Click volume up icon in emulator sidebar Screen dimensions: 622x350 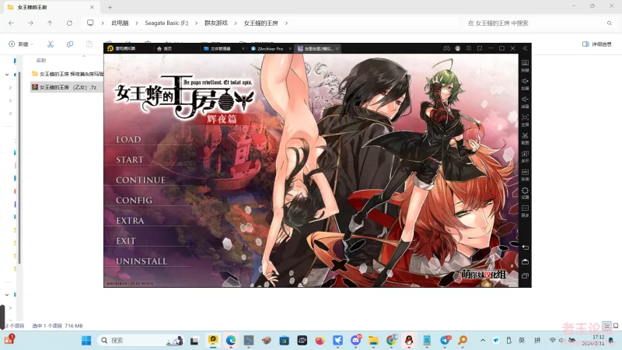click(525, 83)
